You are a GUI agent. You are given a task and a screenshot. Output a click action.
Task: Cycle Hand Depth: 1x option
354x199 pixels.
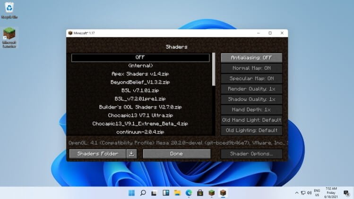click(251, 109)
